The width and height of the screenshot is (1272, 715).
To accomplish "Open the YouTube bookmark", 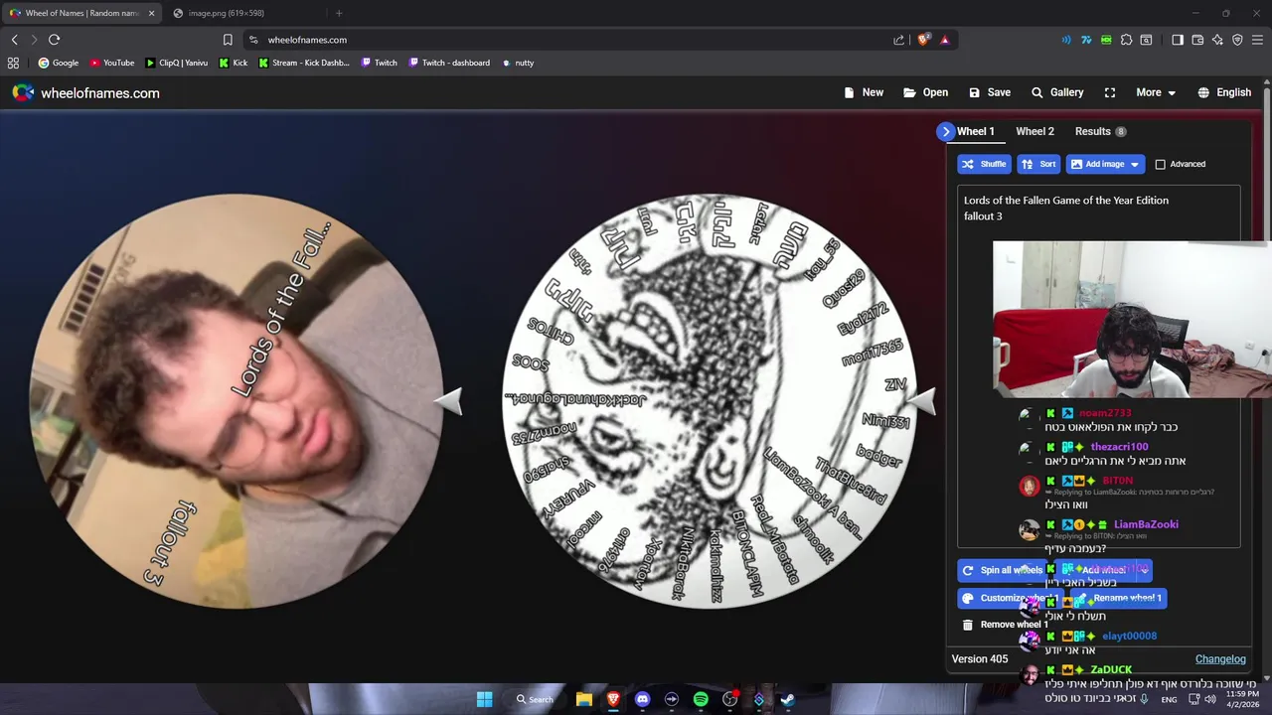I will click(111, 63).
